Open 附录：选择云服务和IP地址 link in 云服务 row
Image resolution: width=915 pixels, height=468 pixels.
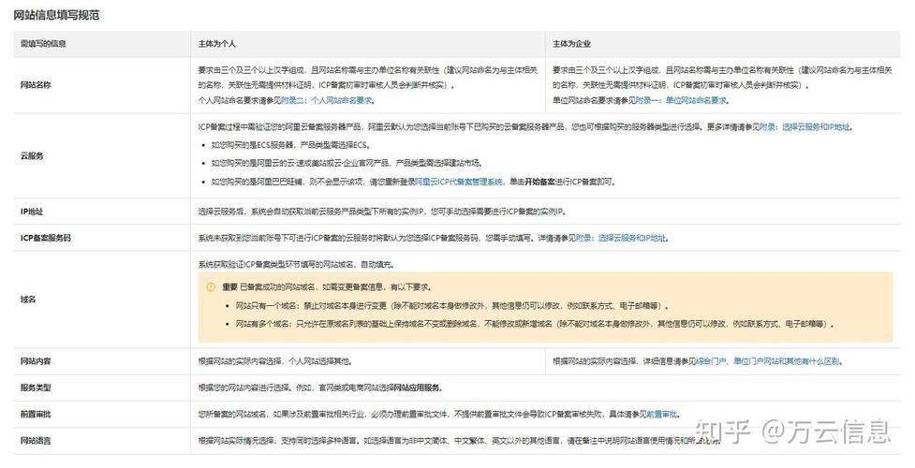coord(804,126)
